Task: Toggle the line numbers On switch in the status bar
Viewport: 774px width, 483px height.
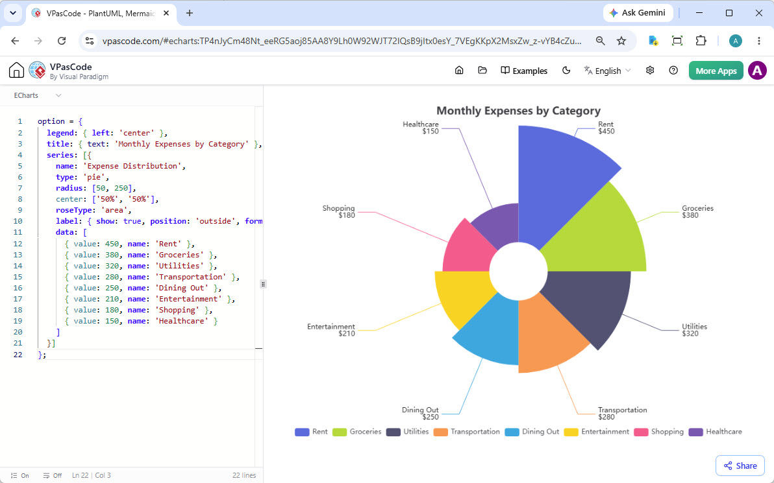Action: coord(20,476)
